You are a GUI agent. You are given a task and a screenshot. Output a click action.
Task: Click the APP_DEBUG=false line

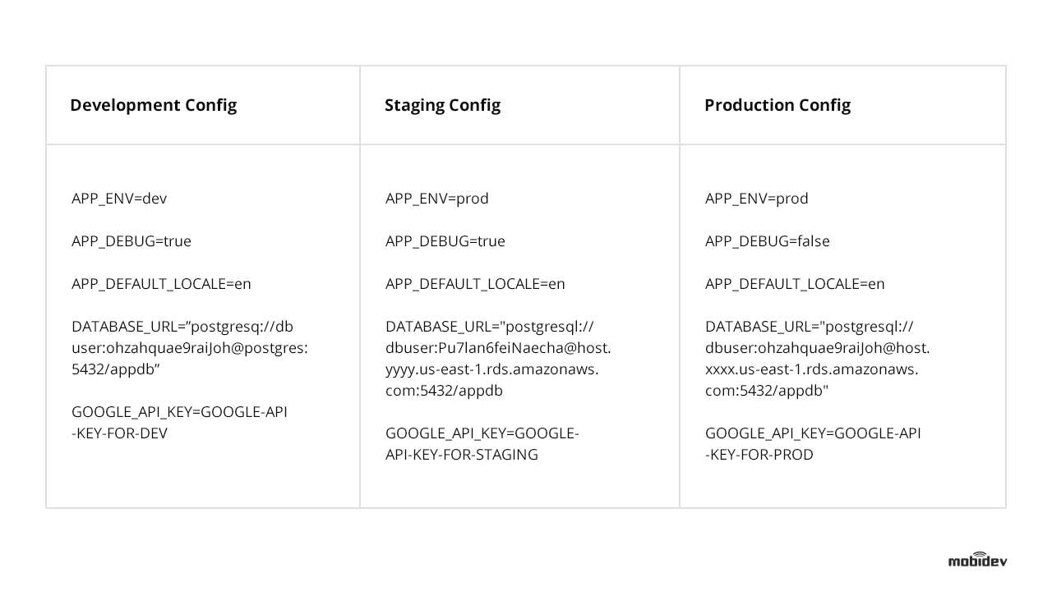click(767, 241)
